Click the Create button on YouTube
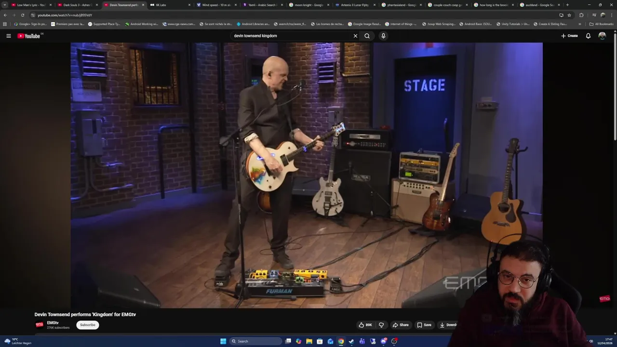 (x=569, y=36)
